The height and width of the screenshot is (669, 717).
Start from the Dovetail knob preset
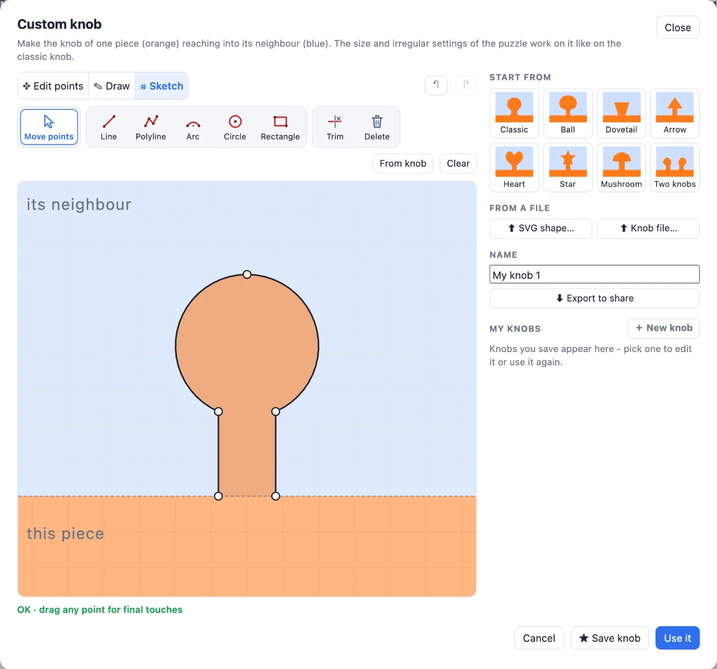[621, 113]
